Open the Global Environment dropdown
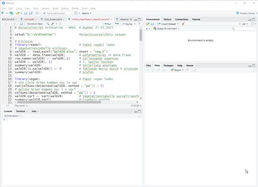Viewport: 258px width, 187px height. pos(166,29)
